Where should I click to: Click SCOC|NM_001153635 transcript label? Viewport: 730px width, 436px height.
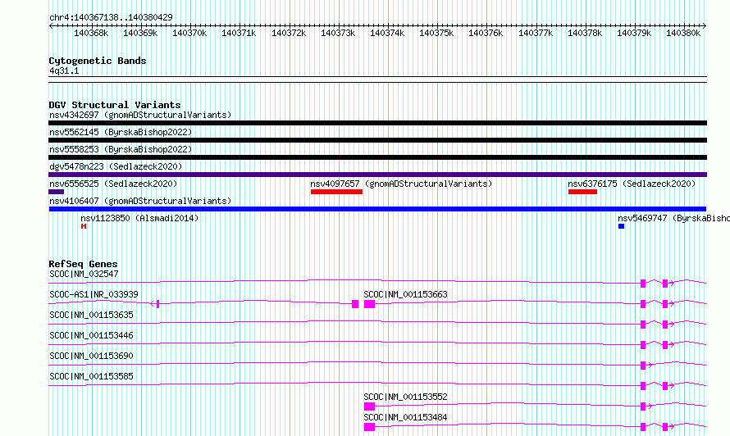click(91, 315)
